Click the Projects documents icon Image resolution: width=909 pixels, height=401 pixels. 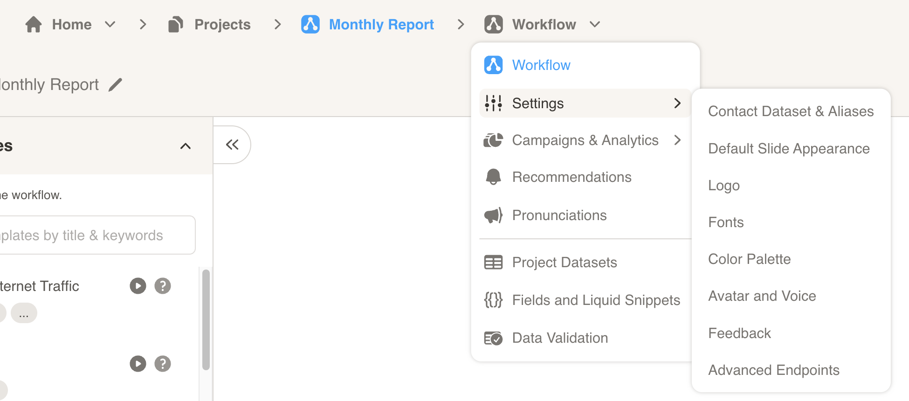[176, 24]
